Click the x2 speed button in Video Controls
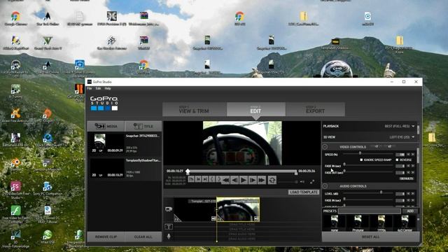The image size is (448, 252). pyautogui.click(x=389, y=146)
